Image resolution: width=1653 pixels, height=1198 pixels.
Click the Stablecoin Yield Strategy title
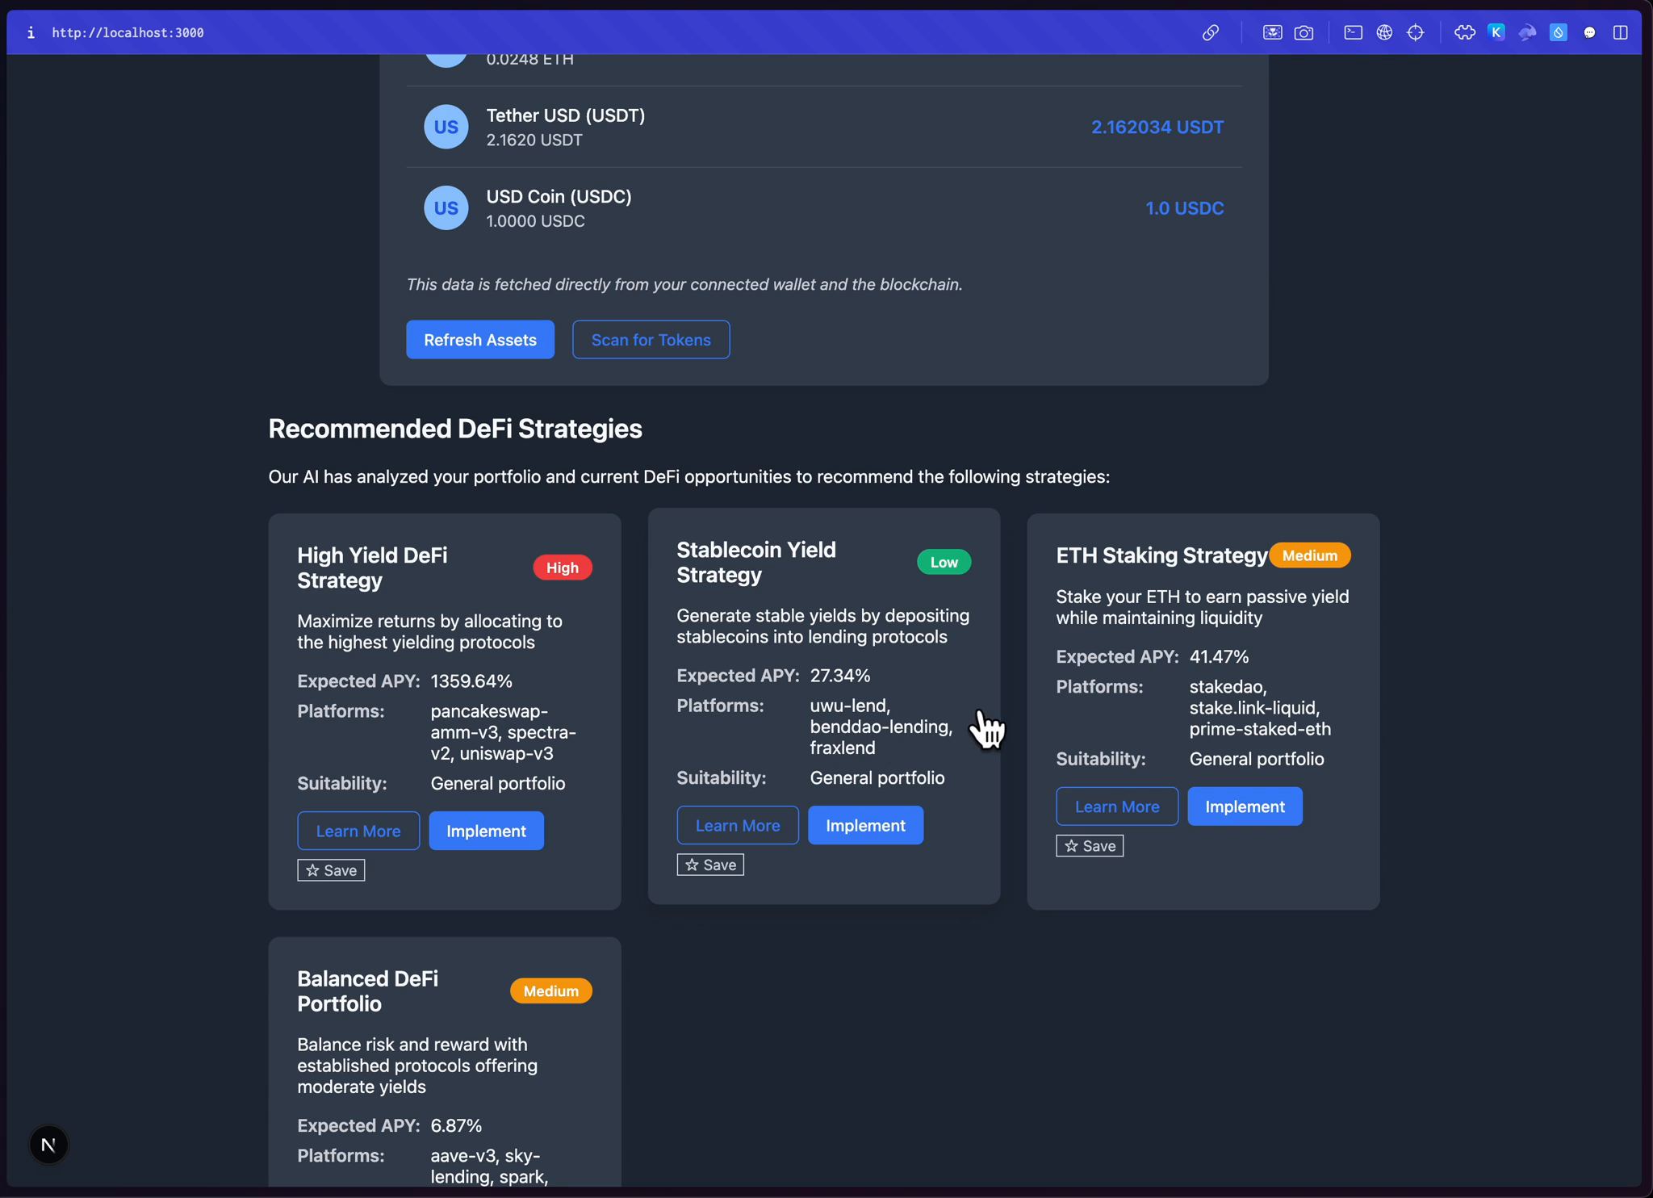(755, 561)
